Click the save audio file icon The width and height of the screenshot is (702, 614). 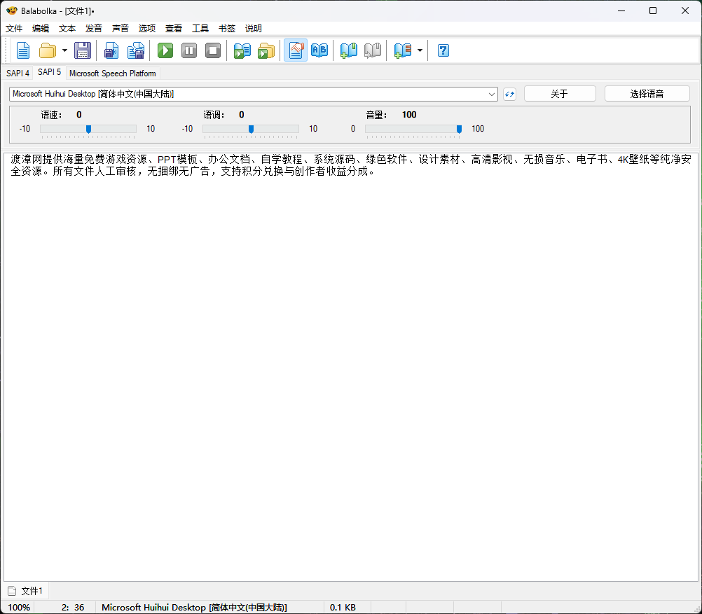[x=111, y=50]
